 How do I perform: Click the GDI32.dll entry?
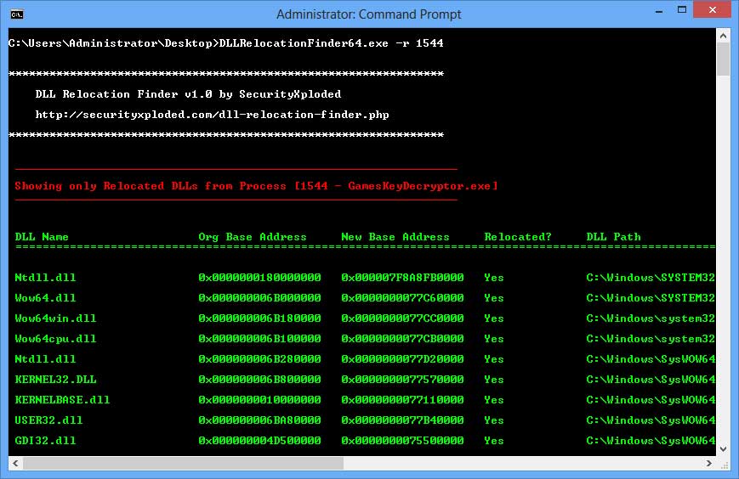pyautogui.click(x=45, y=441)
